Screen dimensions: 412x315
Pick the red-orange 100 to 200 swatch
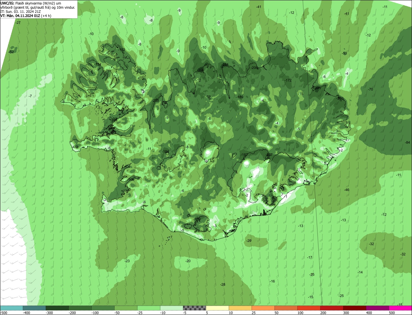pos(309,308)
